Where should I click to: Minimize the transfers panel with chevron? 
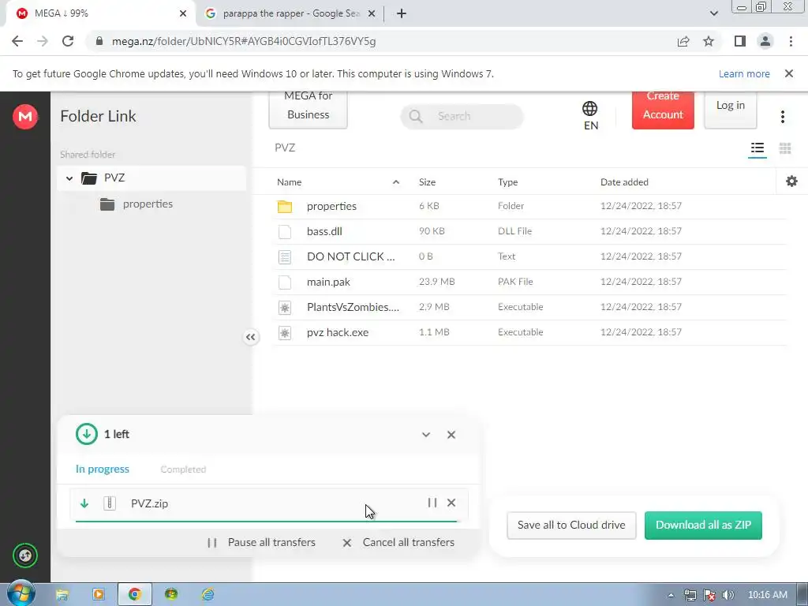pyautogui.click(x=425, y=435)
